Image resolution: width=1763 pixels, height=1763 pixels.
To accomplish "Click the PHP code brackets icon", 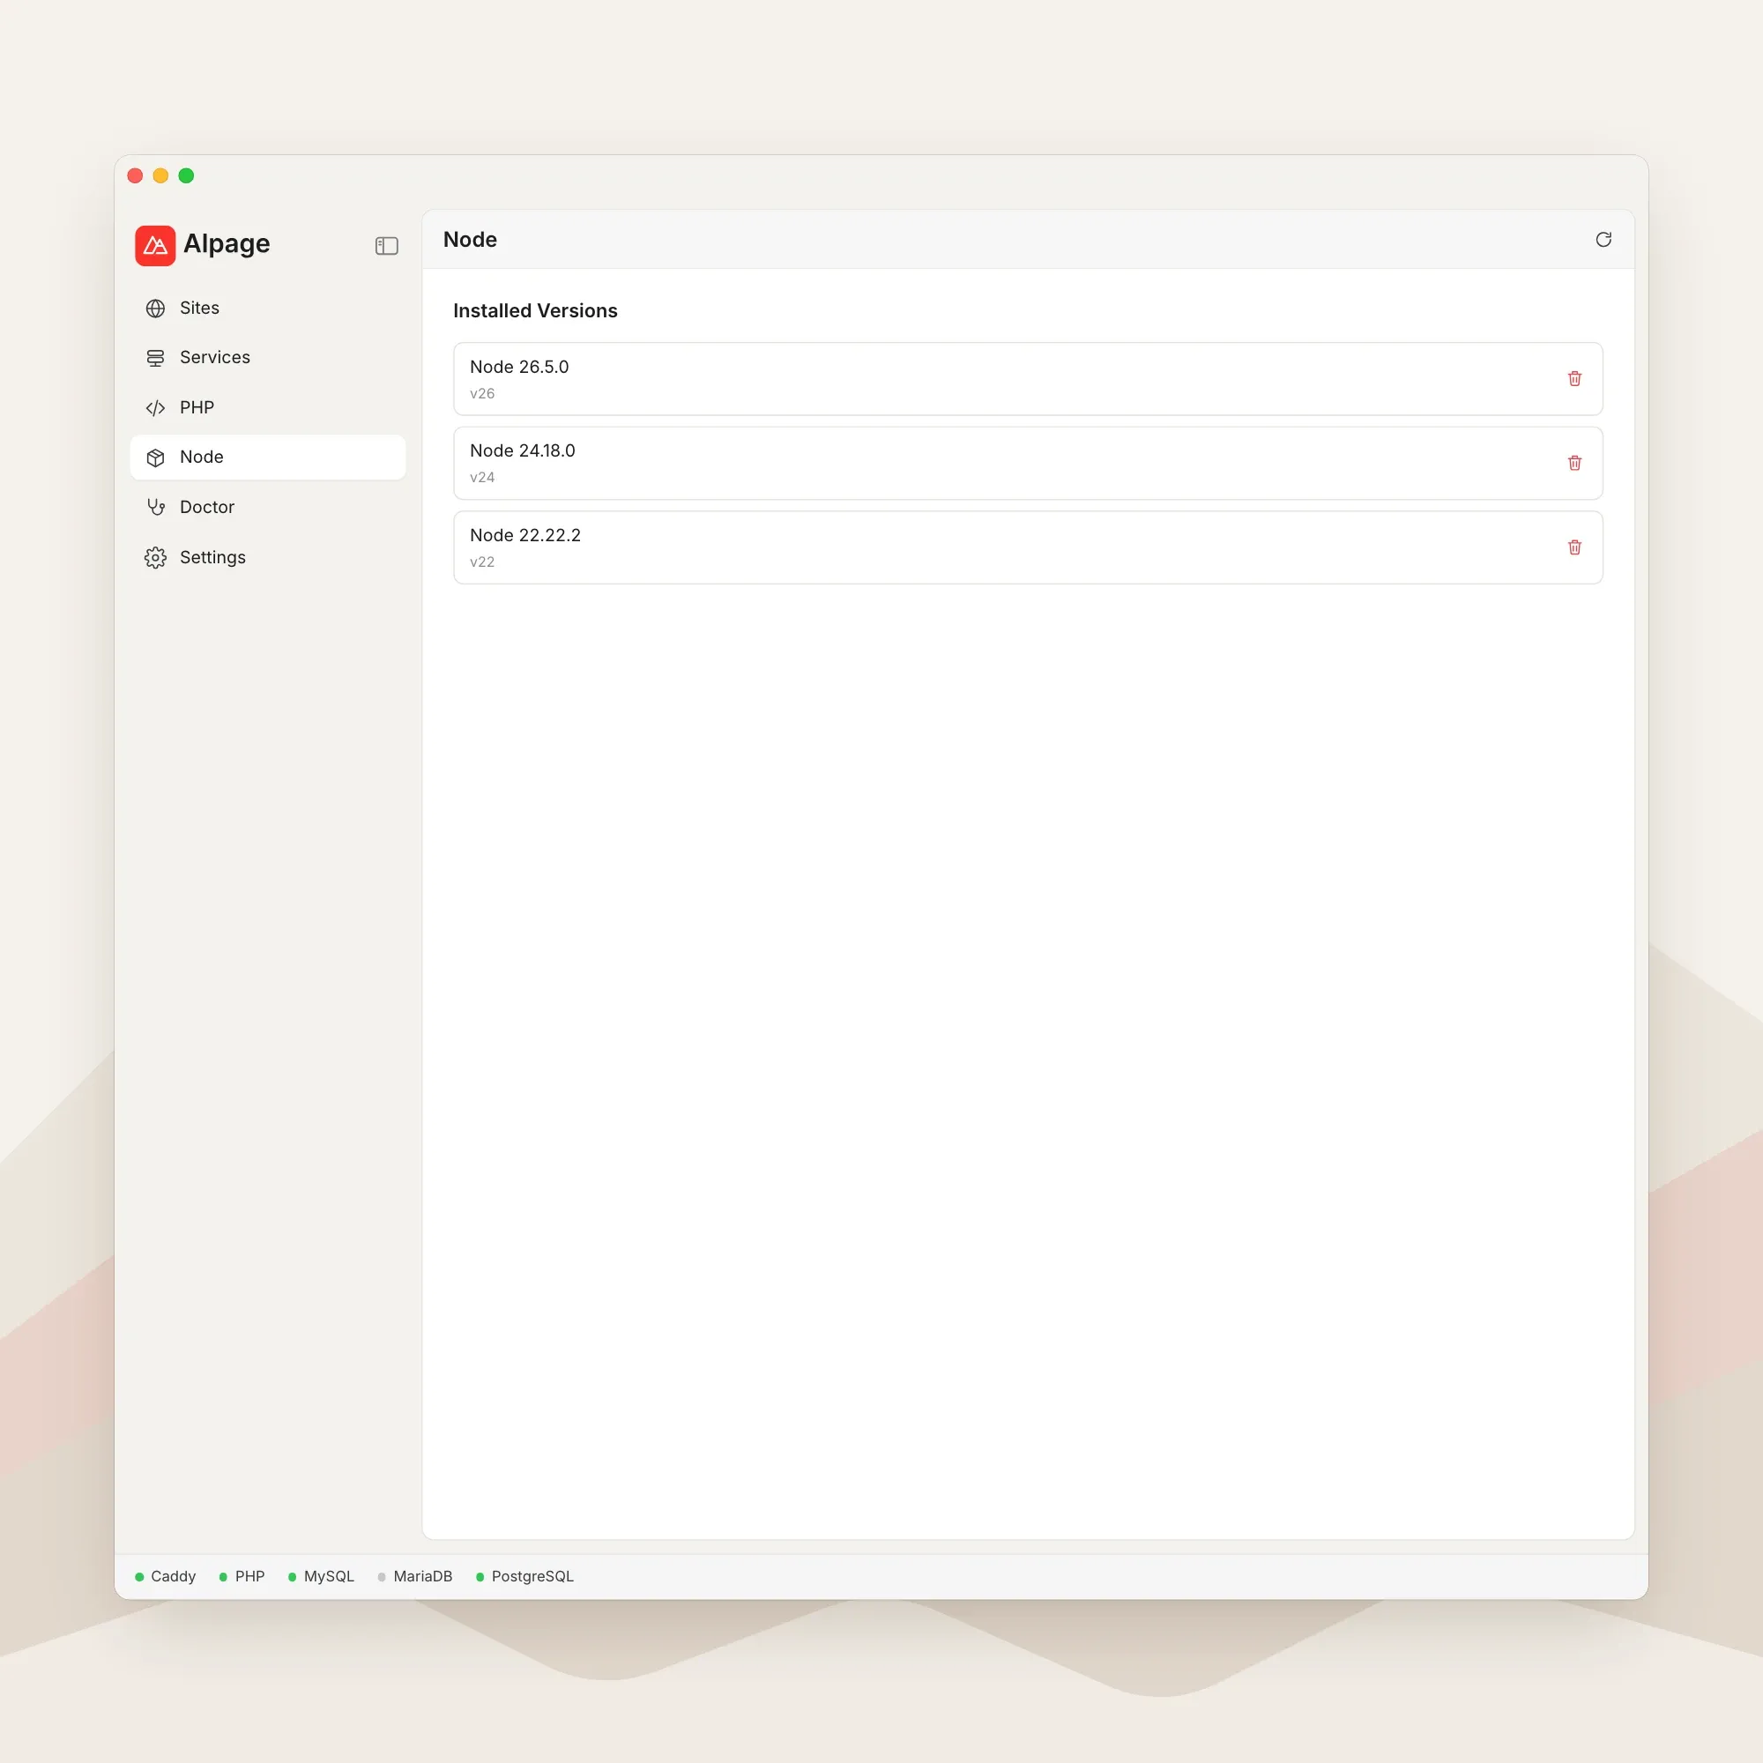I will pyautogui.click(x=155, y=408).
